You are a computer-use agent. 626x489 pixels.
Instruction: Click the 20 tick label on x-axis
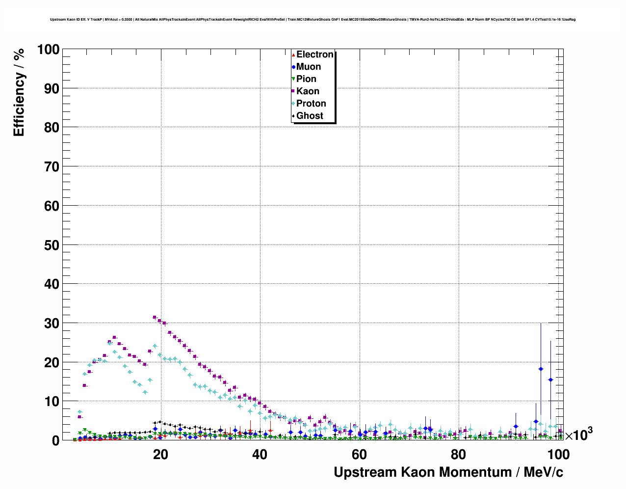[160, 455]
